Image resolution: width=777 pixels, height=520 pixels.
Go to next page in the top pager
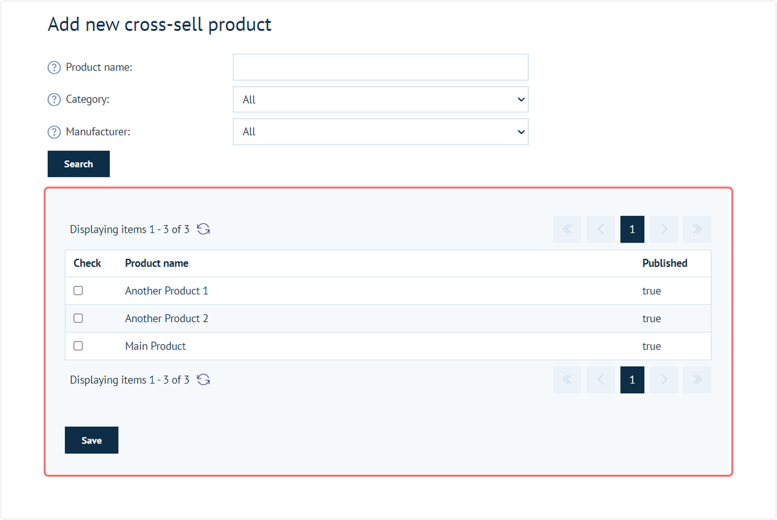pyautogui.click(x=664, y=230)
